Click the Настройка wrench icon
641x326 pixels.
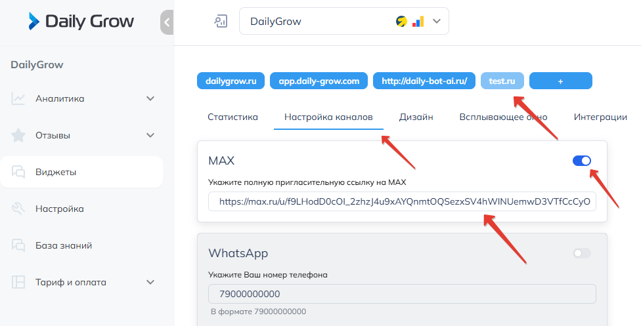pyautogui.click(x=18, y=209)
